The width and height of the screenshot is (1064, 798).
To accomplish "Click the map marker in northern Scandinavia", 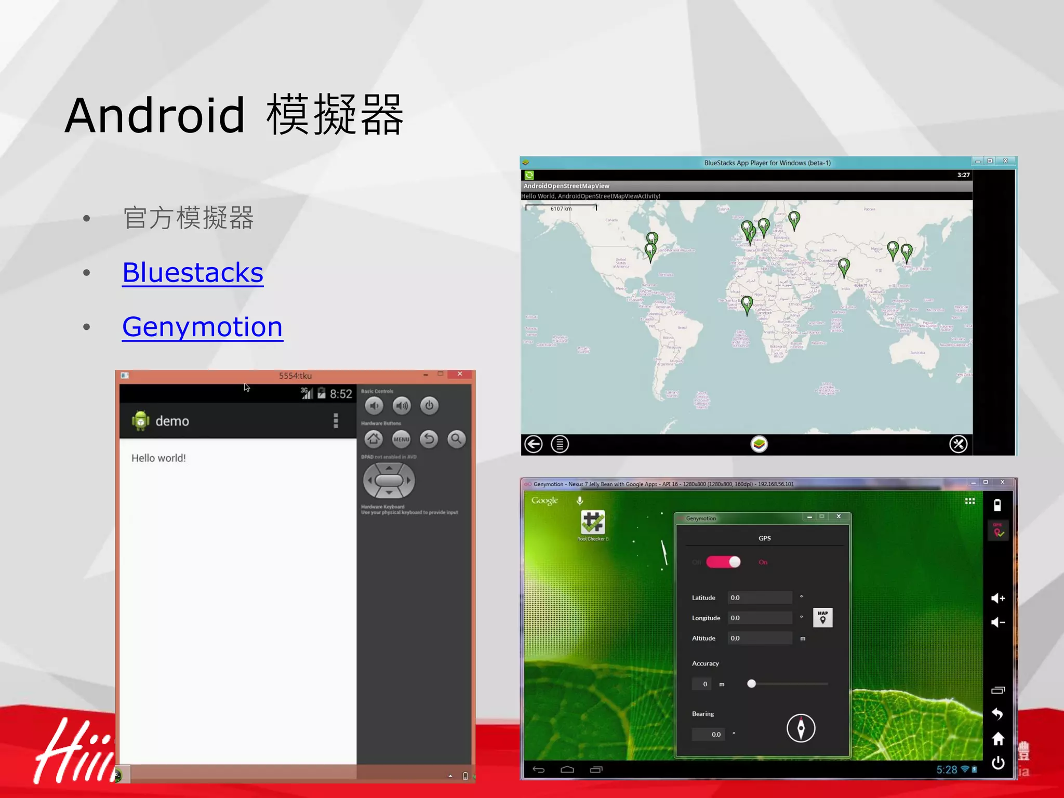I will tap(794, 220).
